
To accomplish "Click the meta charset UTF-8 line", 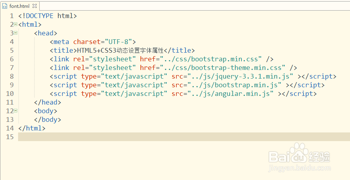I will (93, 42).
